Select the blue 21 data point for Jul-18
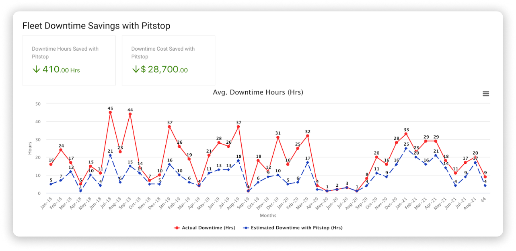Screen dimensions: 516x251 tap(110, 155)
